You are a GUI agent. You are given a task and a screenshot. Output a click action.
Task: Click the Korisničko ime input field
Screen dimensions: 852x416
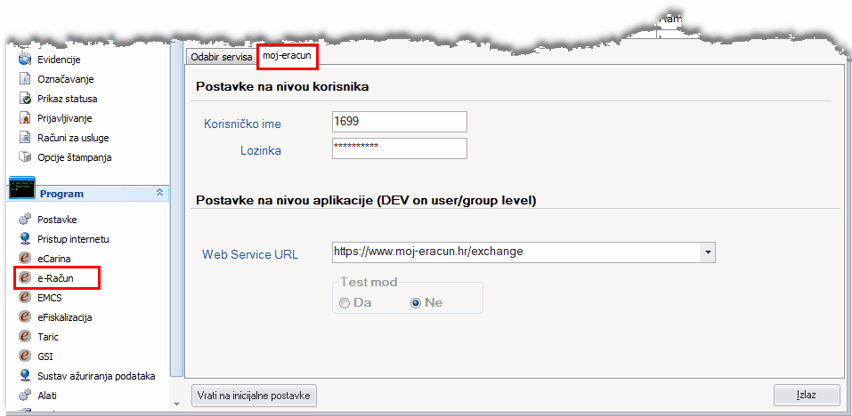(400, 122)
